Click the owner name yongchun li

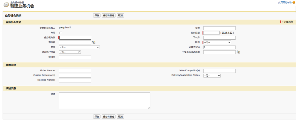click(65, 28)
